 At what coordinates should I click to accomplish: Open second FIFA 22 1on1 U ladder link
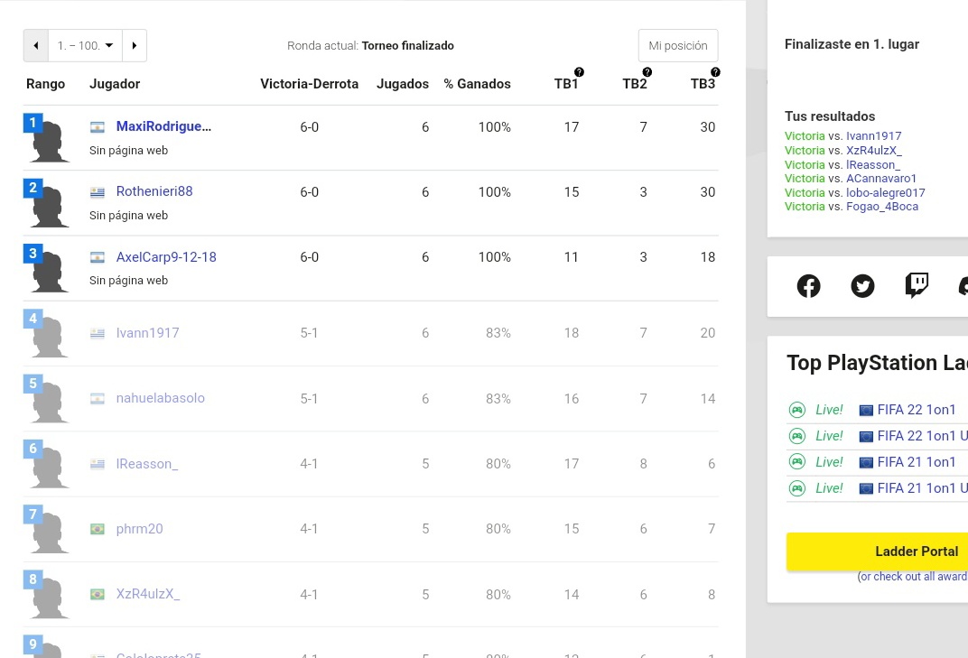pos(922,436)
